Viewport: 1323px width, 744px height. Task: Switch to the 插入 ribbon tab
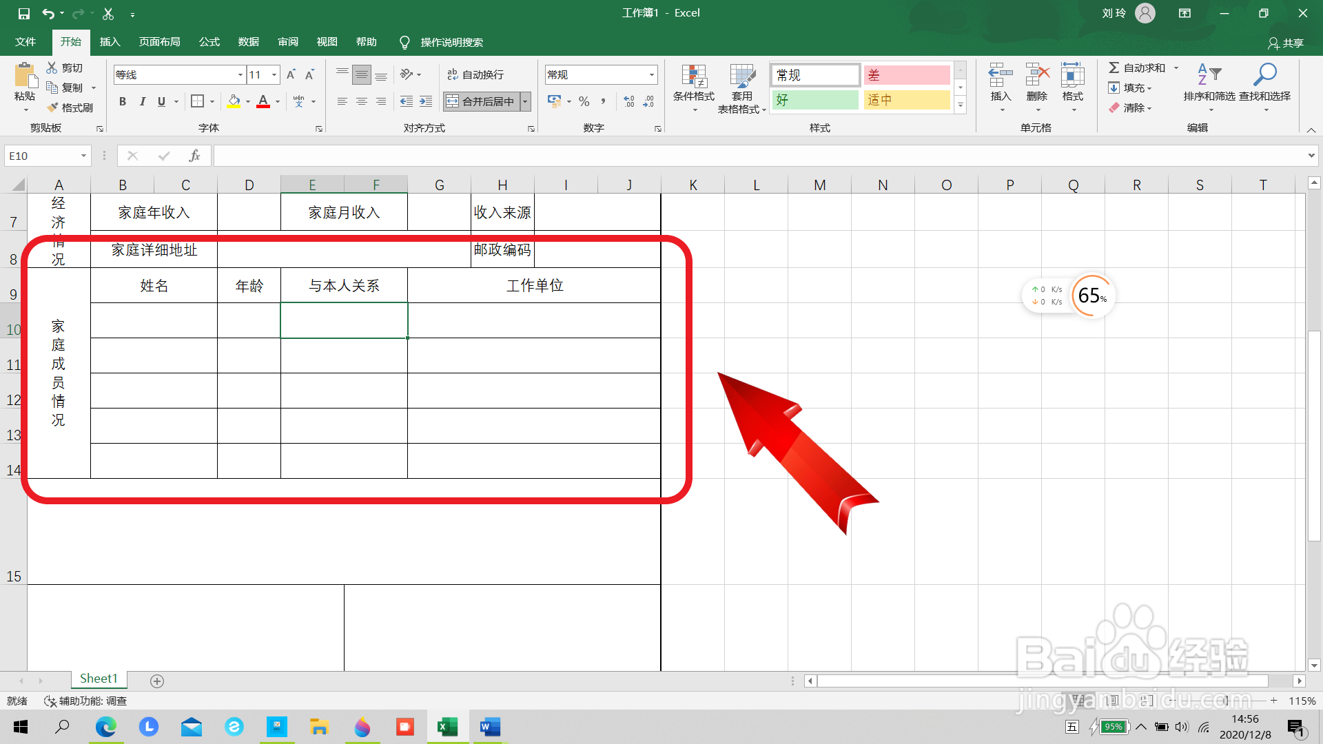(110, 42)
